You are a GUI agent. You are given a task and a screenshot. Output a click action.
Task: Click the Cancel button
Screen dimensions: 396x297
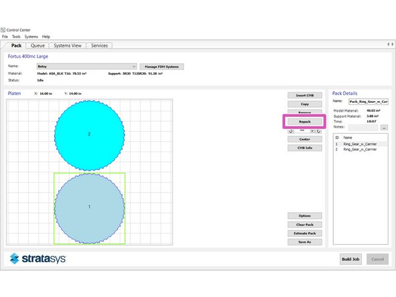377,259
